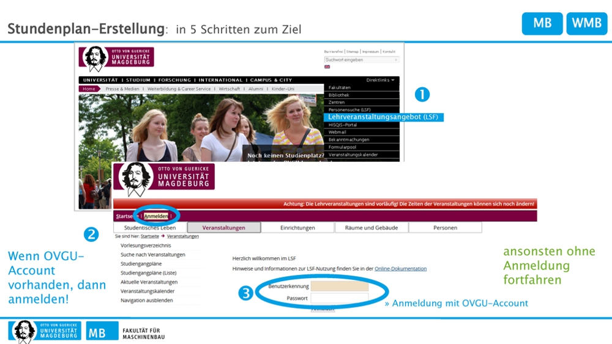
Task: Submit search with the arrow in Suchwort field
Action: click(x=396, y=60)
